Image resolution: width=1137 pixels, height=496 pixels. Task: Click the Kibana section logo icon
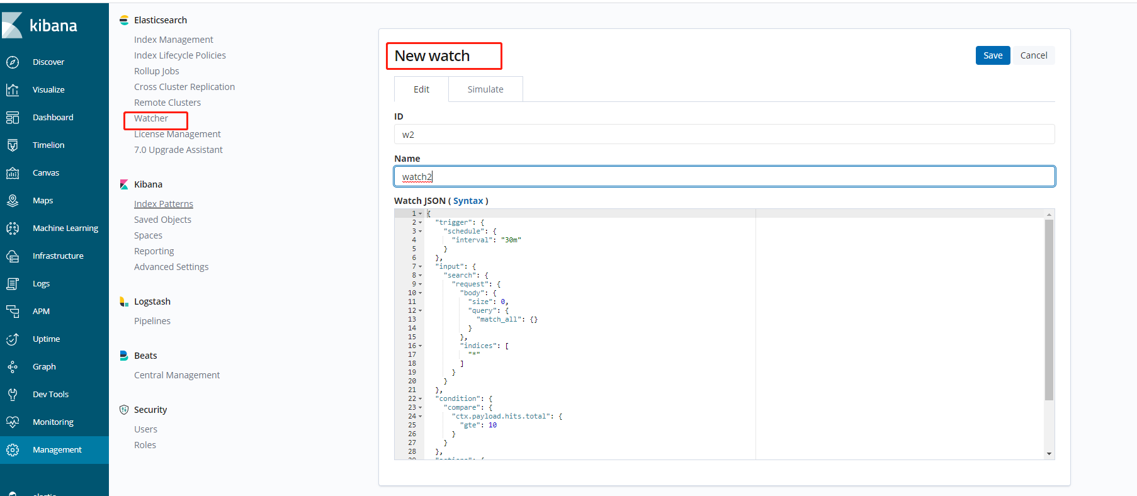pyautogui.click(x=124, y=184)
